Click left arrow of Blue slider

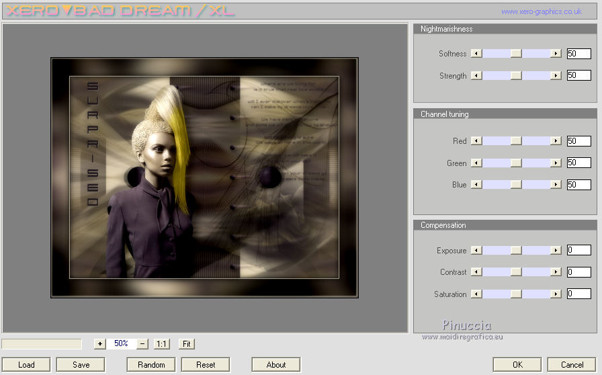[476, 185]
